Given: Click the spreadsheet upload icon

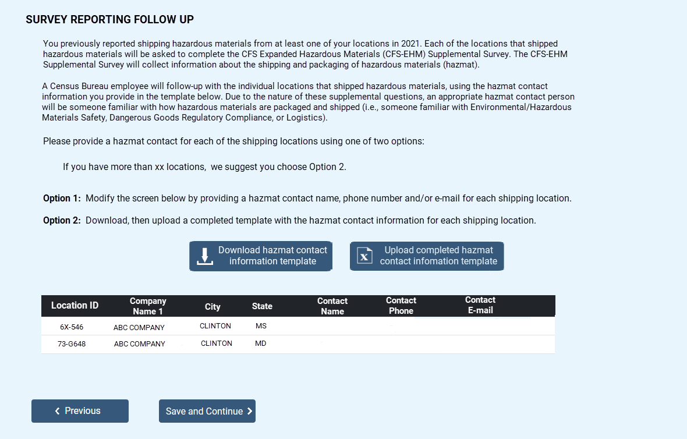Looking at the screenshot, I should (x=364, y=256).
